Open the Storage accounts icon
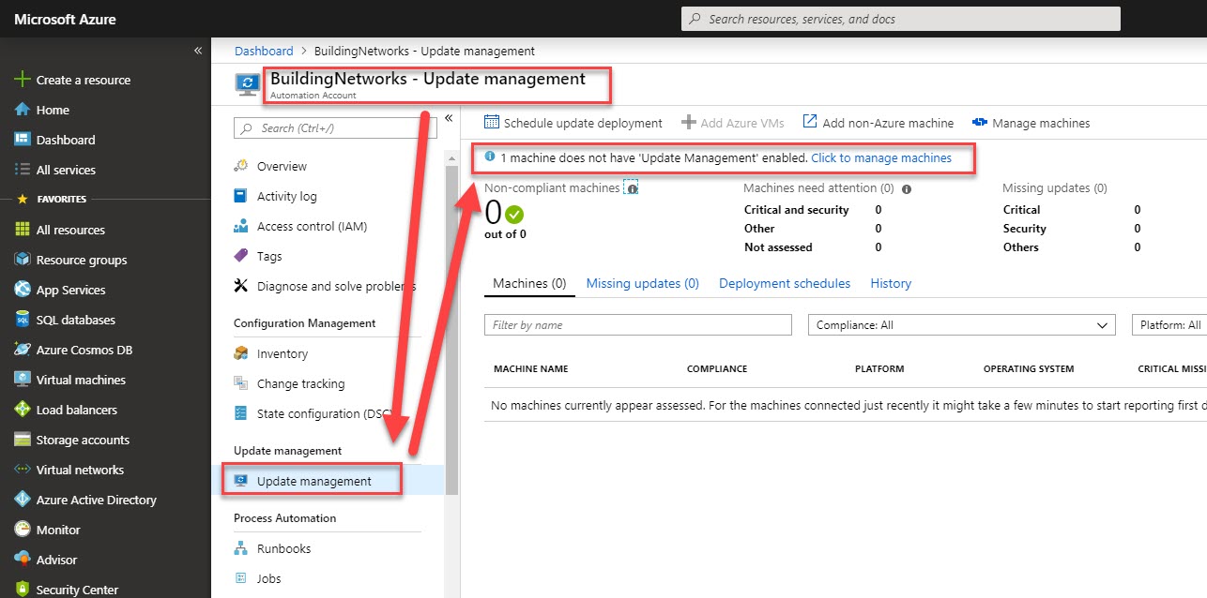This screenshot has height=598, width=1207. pyautogui.click(x=23, y=440)
